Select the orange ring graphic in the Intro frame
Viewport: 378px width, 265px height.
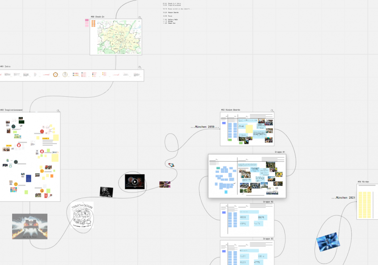(55, 74)
